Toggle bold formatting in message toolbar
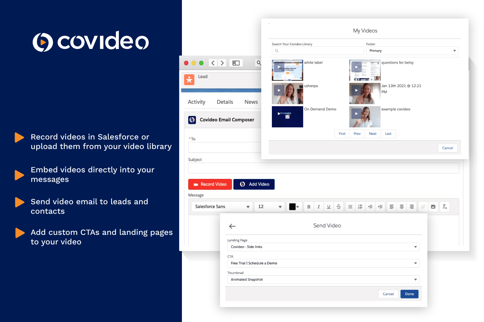 click(x=309, y=207)
